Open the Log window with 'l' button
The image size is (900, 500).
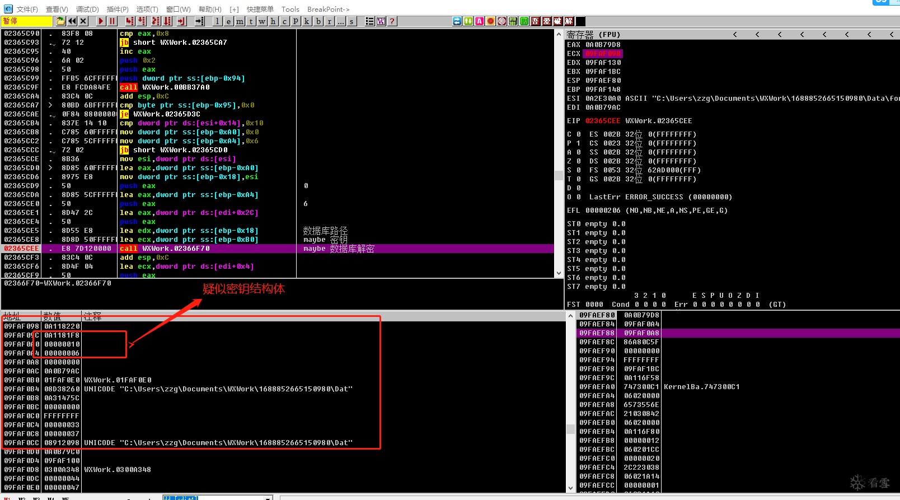click(217, 21)
